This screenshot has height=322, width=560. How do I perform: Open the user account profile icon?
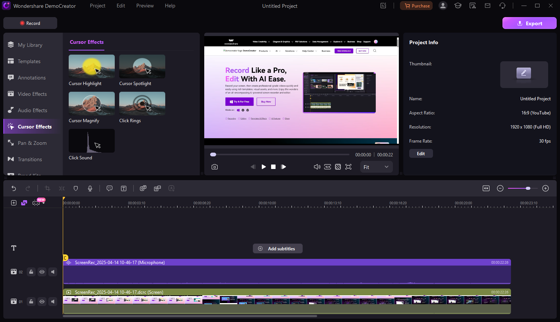click(443, 6)
